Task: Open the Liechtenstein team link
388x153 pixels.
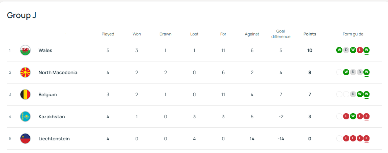Action: point(54,139)
